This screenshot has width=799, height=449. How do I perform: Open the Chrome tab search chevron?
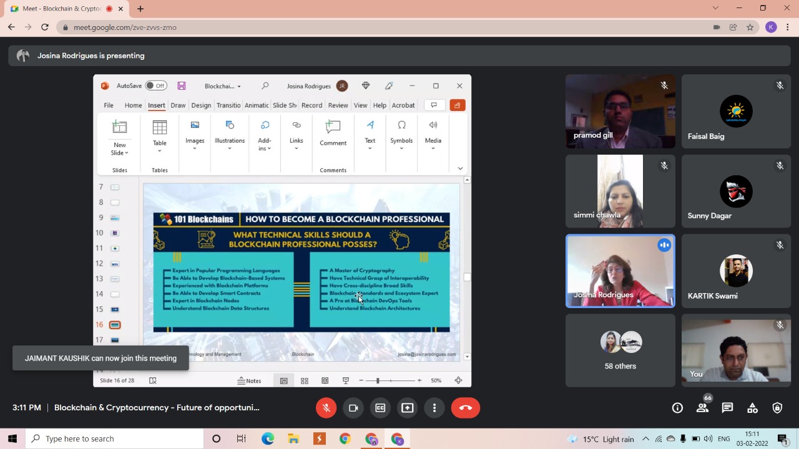(715, 8)
